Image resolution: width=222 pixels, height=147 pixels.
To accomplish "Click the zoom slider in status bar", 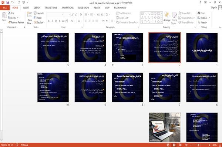I will [x=200, y=145].
